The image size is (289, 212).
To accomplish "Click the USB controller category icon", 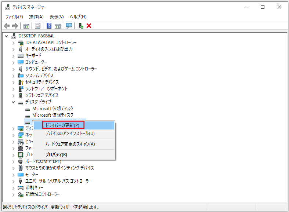I will point(21,181).
